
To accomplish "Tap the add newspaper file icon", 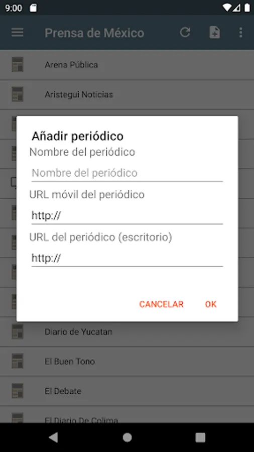I will [x=214, y=32].
